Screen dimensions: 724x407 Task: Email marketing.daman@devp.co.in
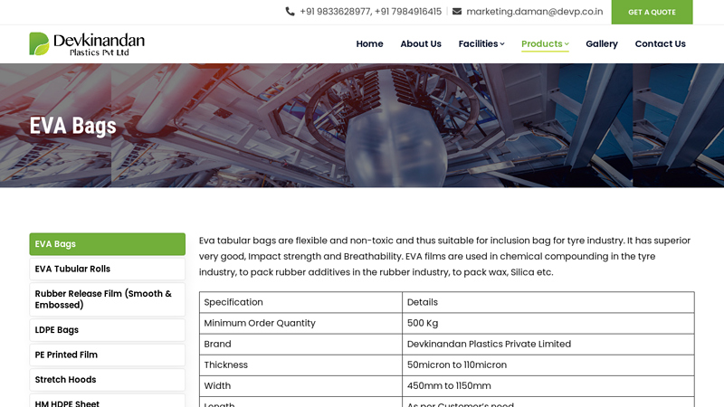[534, 12]
